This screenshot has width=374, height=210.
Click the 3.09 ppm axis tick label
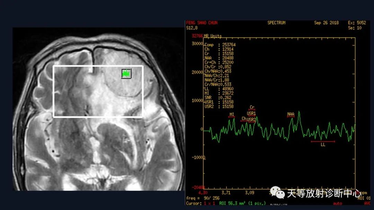click(249, 193)
